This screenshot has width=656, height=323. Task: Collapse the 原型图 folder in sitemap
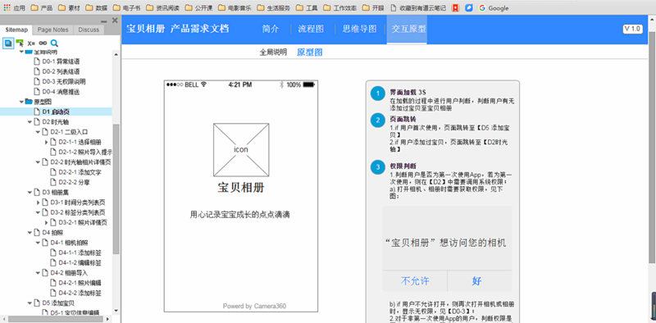[x=21, y=102]
